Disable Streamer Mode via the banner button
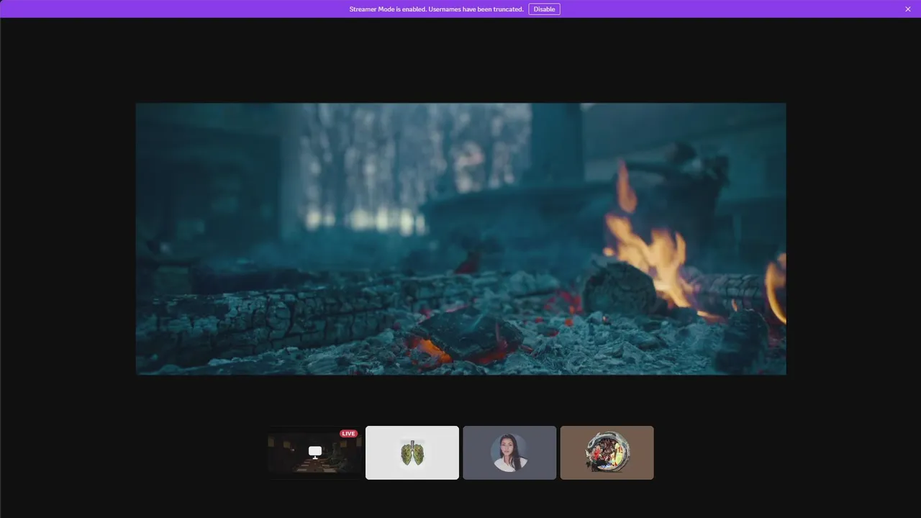The height and width of the screenshot is (518, 921). (544, 9)
